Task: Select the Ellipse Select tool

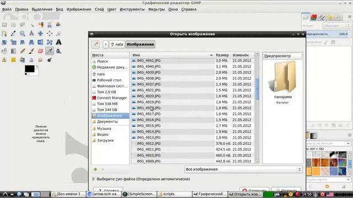Action: [x=13, y=25]
